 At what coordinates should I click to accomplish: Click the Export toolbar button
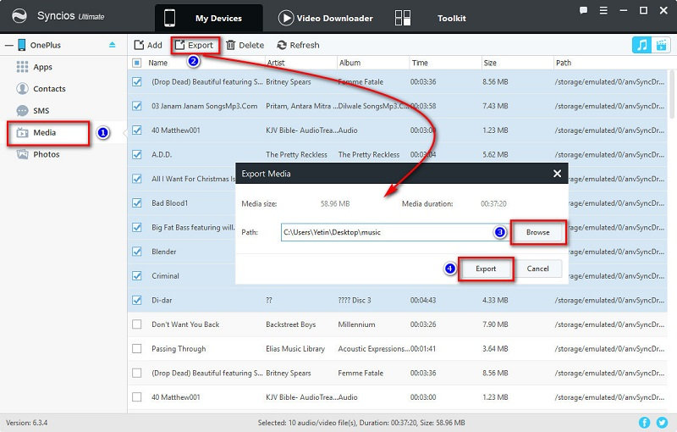click(x=195, y=45)
